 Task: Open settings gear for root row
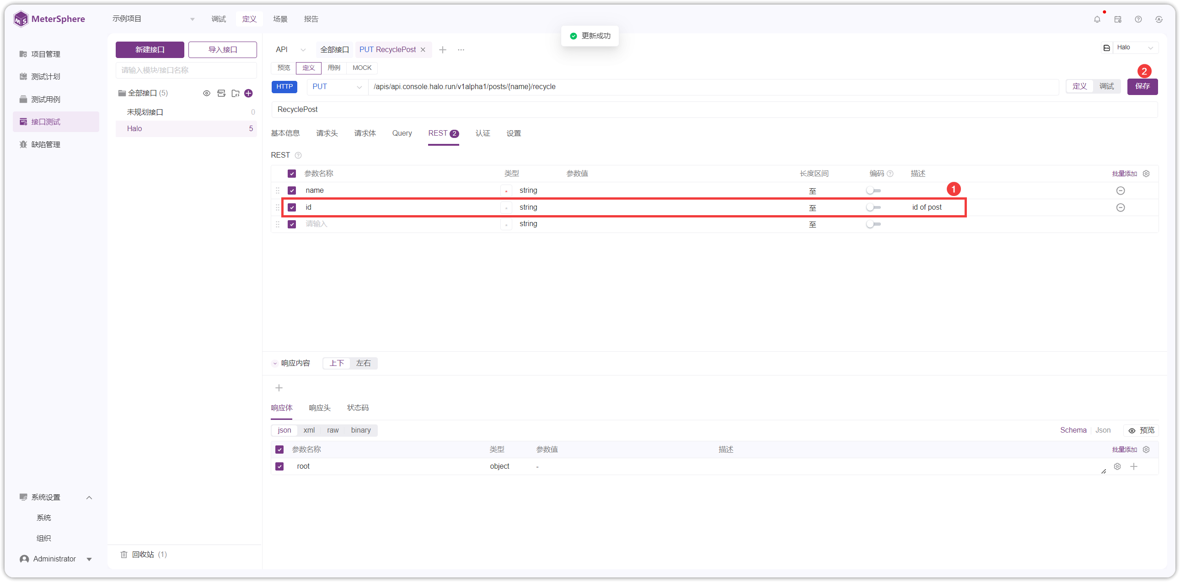click(1117, 466)
